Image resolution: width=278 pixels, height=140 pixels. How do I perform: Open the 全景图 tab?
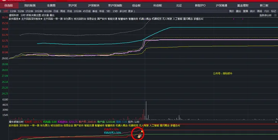[51, 5]
